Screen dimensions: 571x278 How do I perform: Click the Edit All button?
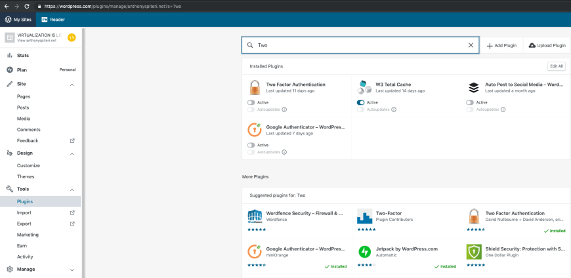click(557, 66)
